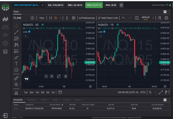The height and width of the screenshot is (119, 173).
Task: Zoom in the 30-minute chart
Action: 52,76
